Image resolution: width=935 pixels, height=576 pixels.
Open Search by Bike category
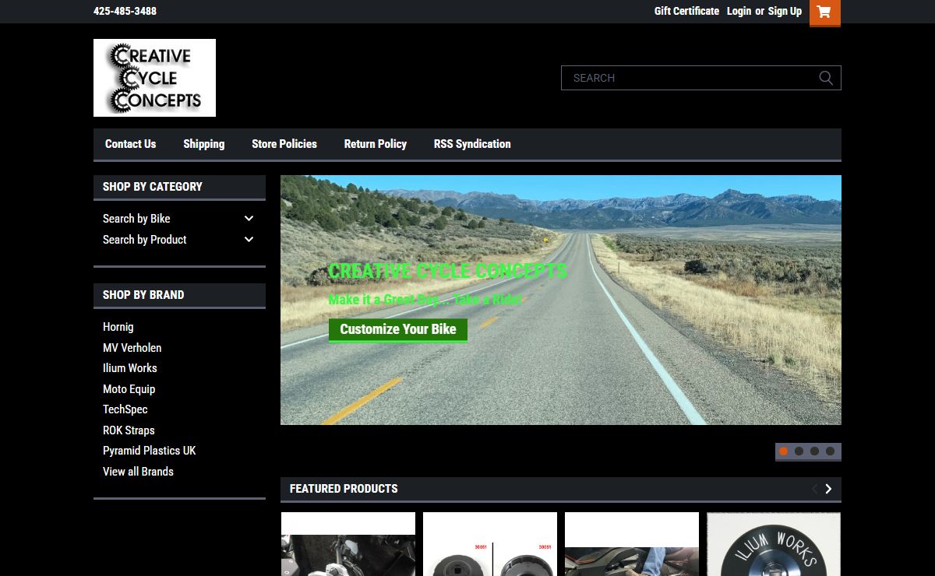(136, 219)
